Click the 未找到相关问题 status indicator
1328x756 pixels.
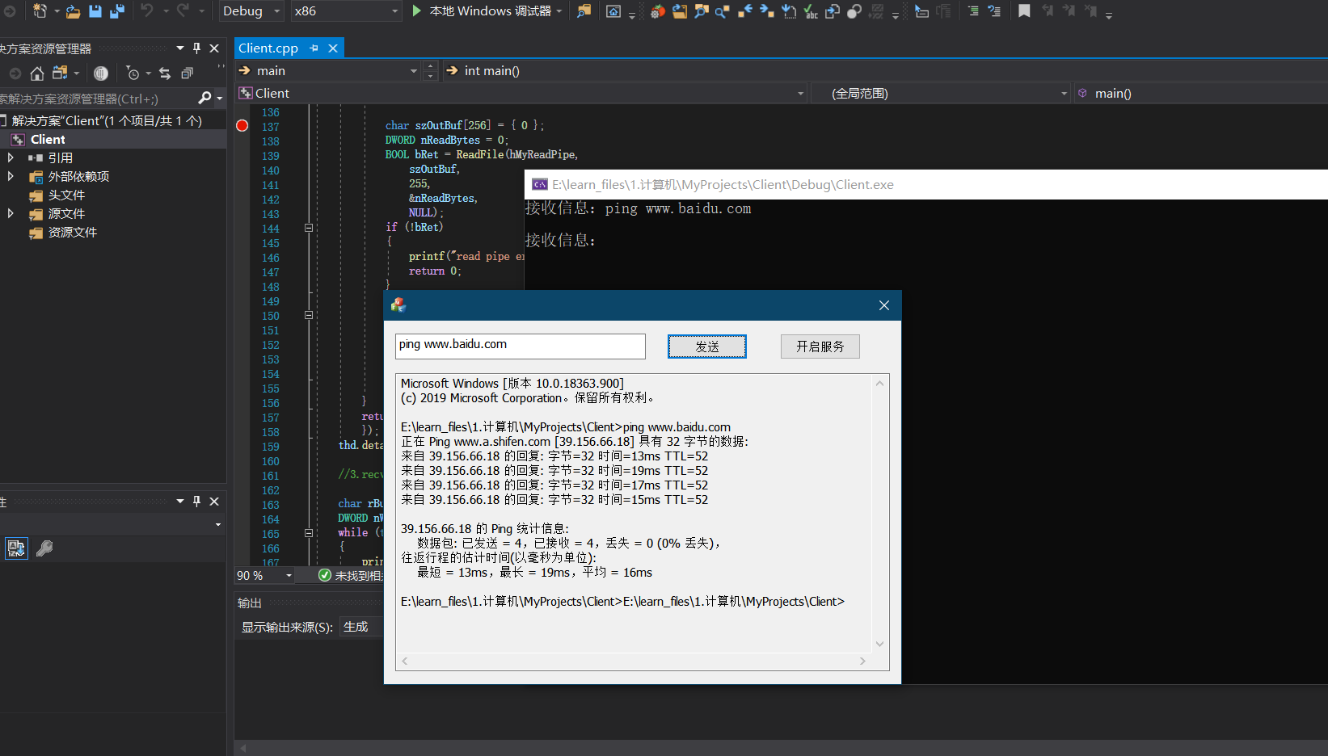(x=350, y=575)
